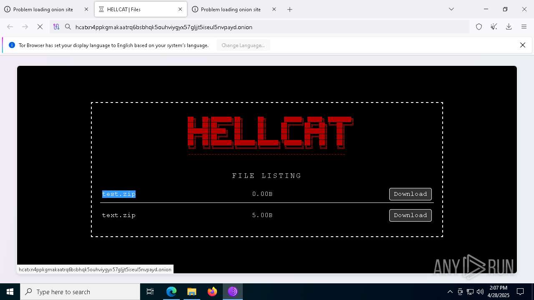Open Task View on taskbar
The width and height of the screenshot is (534, 300).
pos(150,292)
